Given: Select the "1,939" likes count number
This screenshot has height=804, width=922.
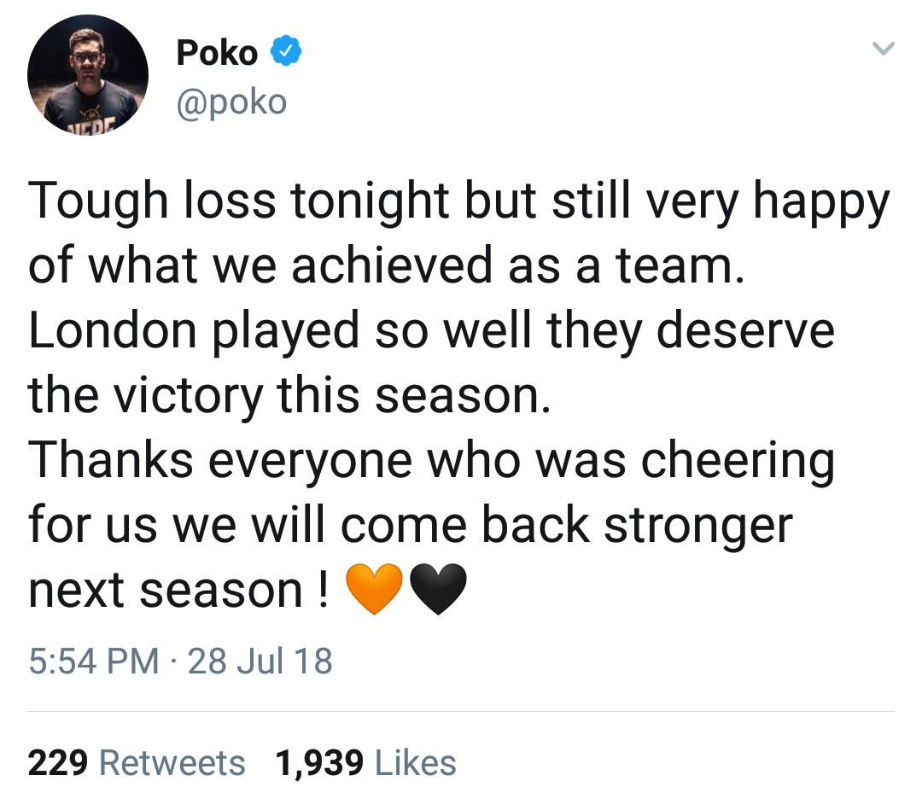Looking at the screenshot, I should coord(319,762).
